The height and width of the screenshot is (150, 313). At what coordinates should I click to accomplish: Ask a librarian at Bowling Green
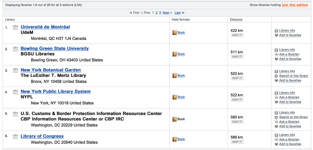(x=289, y=54)
